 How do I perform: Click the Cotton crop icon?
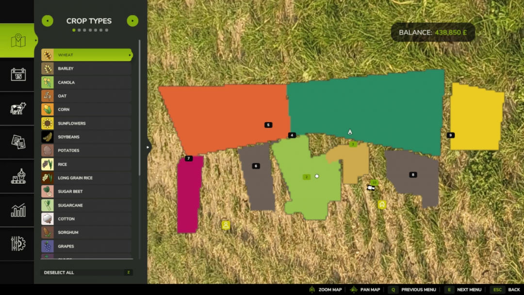click(48, 219)
